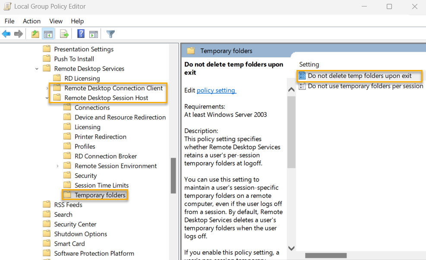Click the Export List icon
The width and height of the screenshot is (426, 260).
(64, 34)
